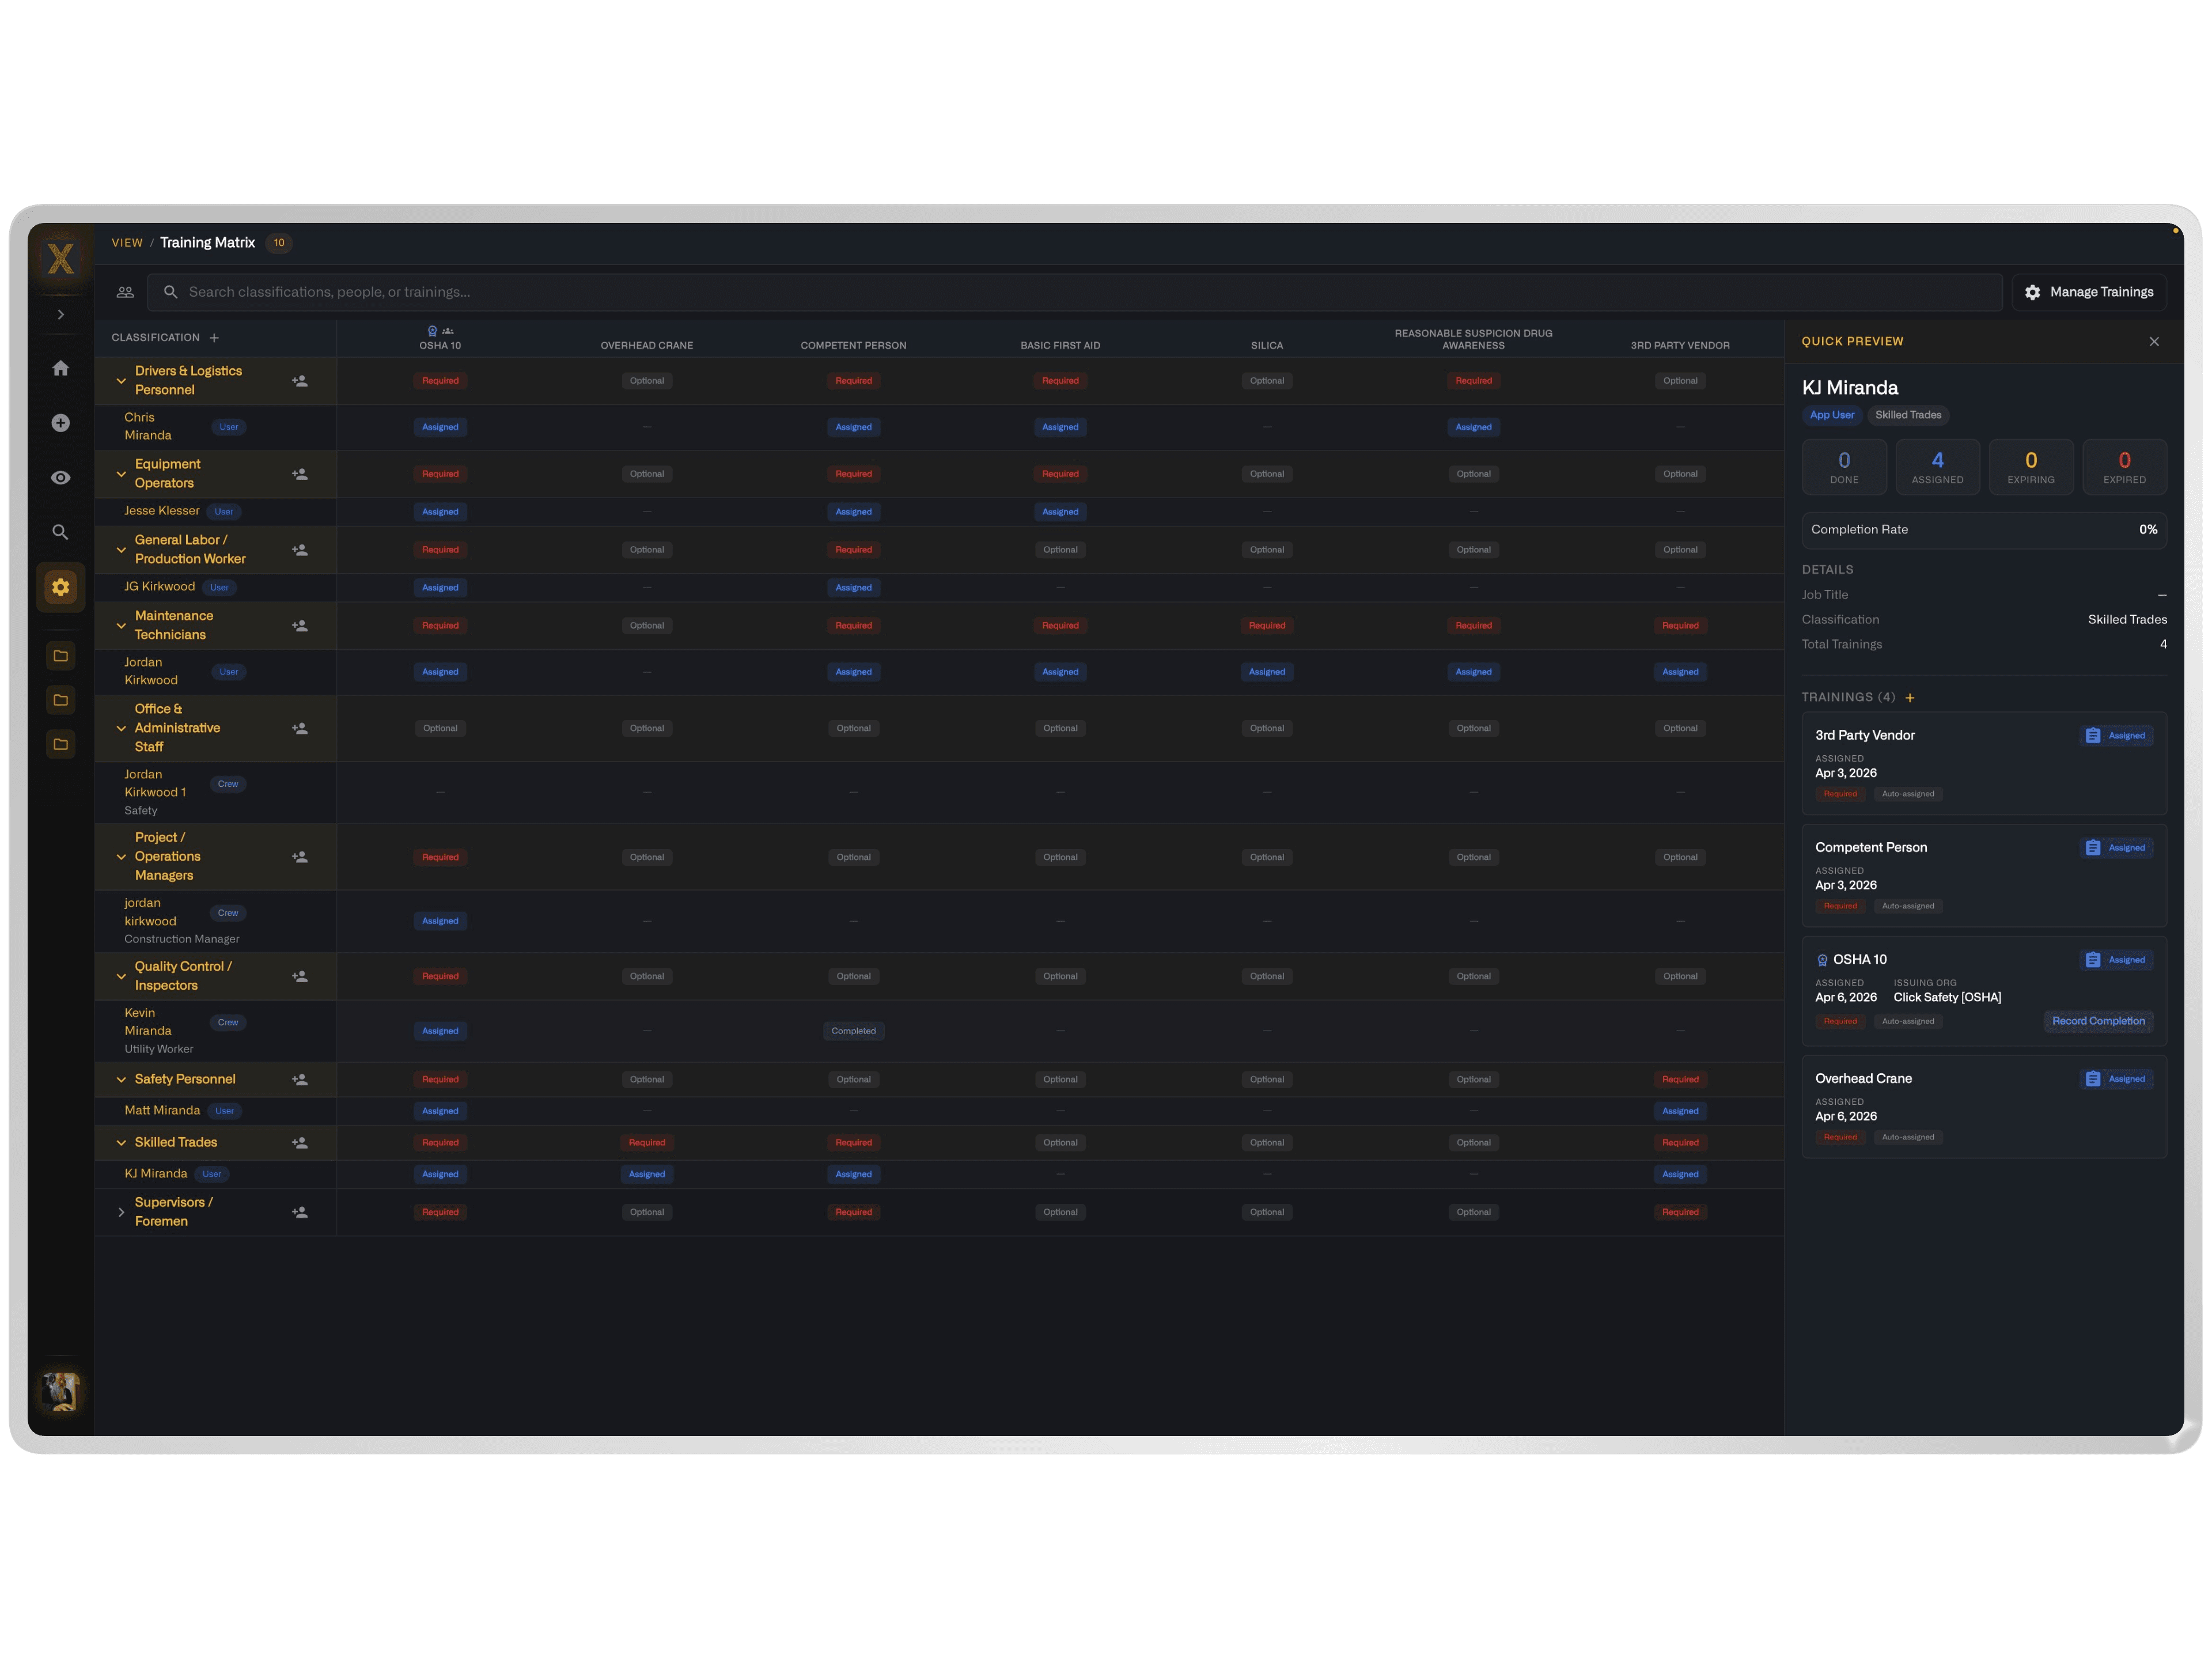Open the 3rd Party Vendor training card
Screen dimensions: 2212x1659
coord(1984,763)
